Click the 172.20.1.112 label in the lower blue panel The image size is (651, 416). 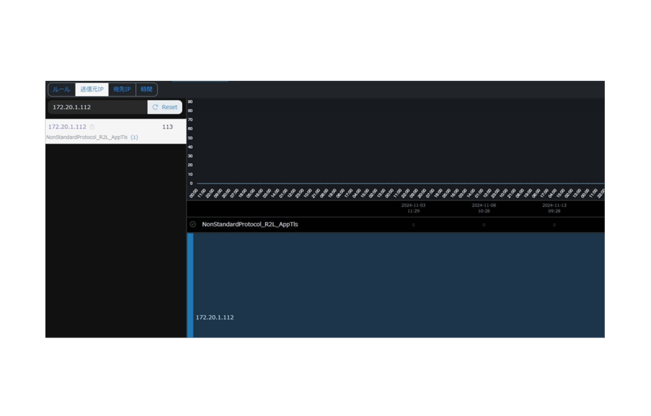click(215, 318)
